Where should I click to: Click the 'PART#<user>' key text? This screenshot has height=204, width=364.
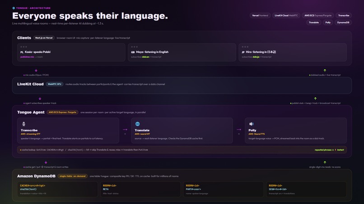tap(193, 189)
